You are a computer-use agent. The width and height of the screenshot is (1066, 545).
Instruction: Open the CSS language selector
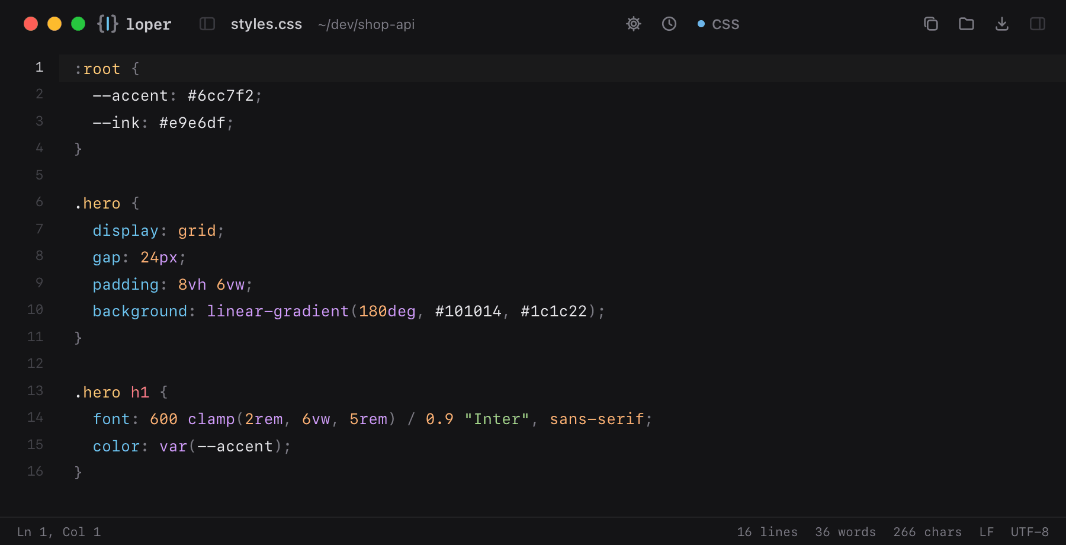click(718, 24)
